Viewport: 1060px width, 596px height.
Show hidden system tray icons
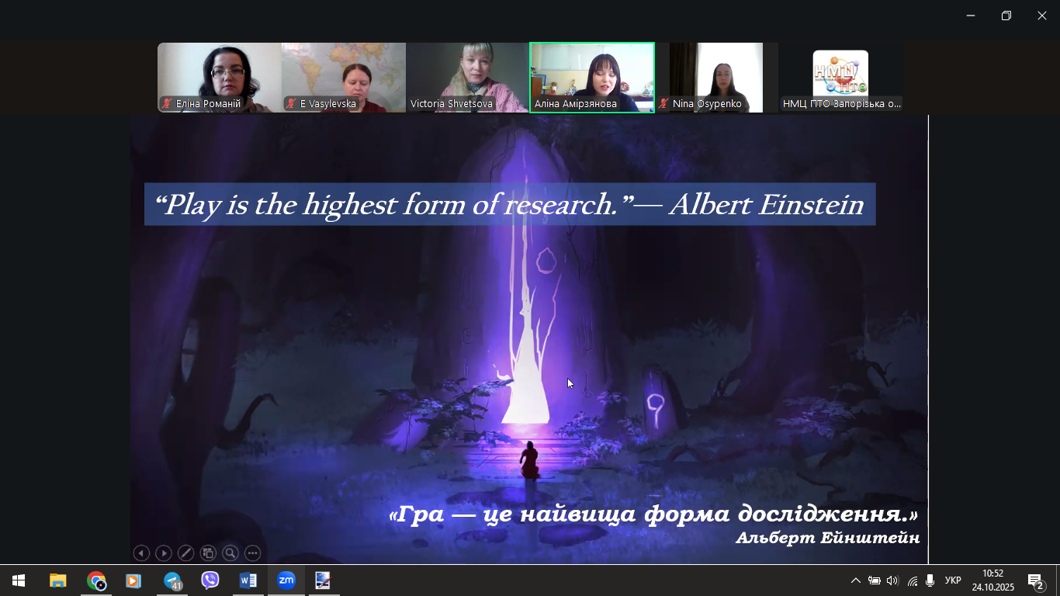(856, 580)
